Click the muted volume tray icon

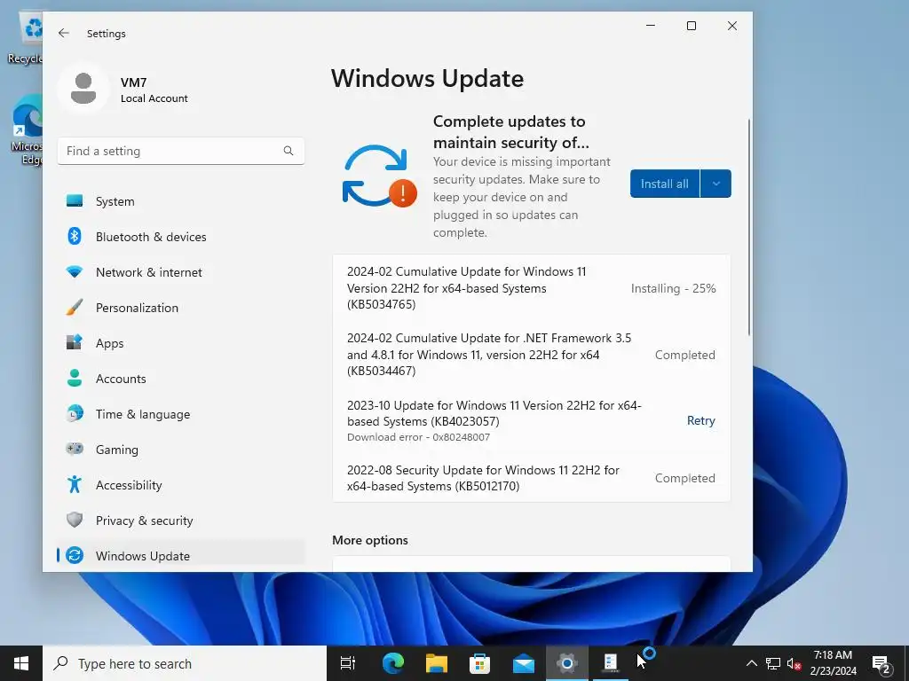(794, 664)
